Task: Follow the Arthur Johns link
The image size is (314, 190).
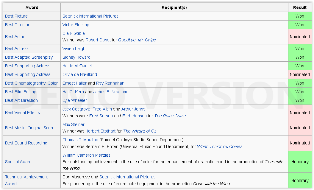Action: (133, 109)
